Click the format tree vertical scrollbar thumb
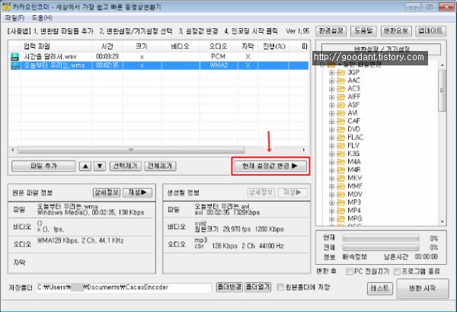Image resolution: width=457 pixels, height=312 pixels. (442, 91)
